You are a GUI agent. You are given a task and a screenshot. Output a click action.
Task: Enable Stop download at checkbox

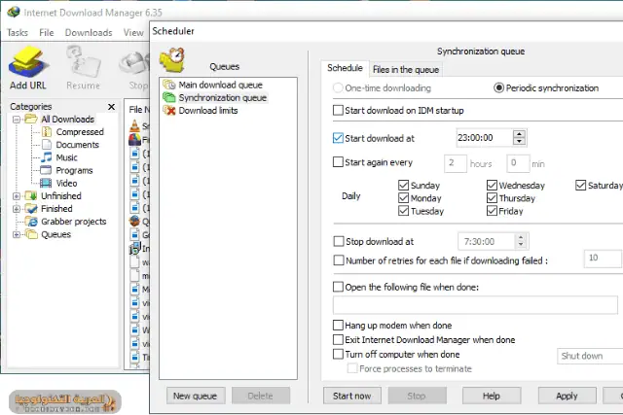click(339, 241)
